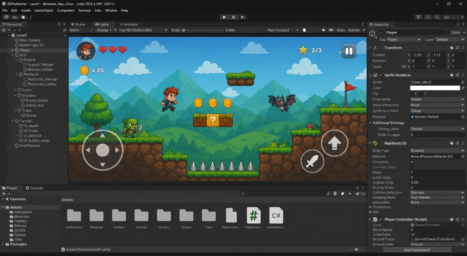Image resolution: width=467 pixels, height=256 pixels.
Task: Toggle the Player active checkbox
Action: tap(382, 32)
